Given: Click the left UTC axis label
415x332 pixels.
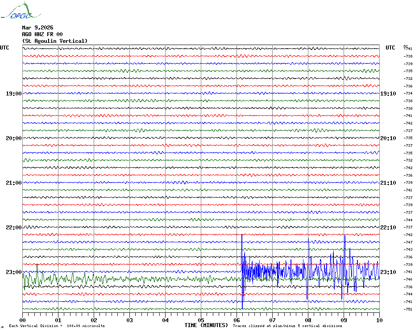Looking at the screenshot, I should 4,48.
